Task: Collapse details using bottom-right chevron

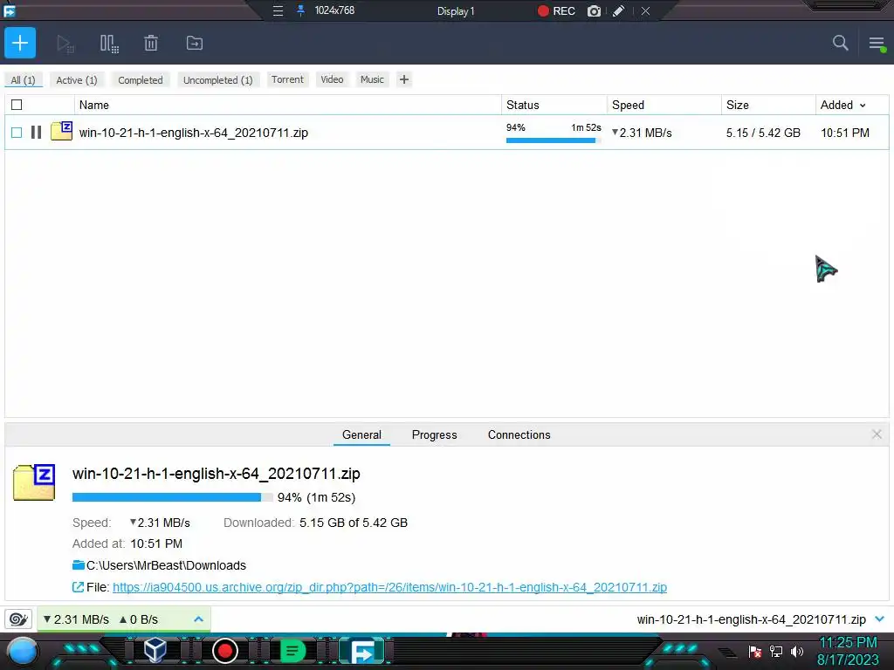Action: pyautogui.click(x=880, y=619)
